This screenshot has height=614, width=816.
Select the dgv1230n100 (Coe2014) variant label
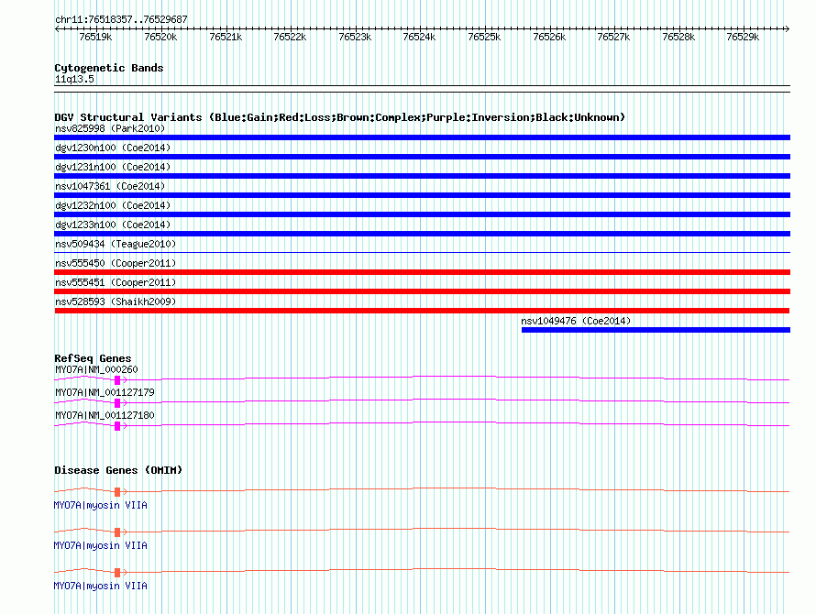click(x=113, y=148)
